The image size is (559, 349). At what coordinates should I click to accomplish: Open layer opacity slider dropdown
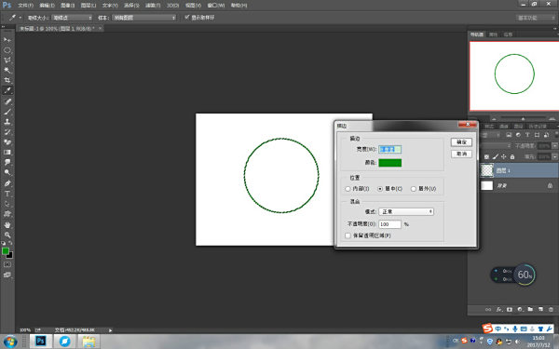(554, 146)
